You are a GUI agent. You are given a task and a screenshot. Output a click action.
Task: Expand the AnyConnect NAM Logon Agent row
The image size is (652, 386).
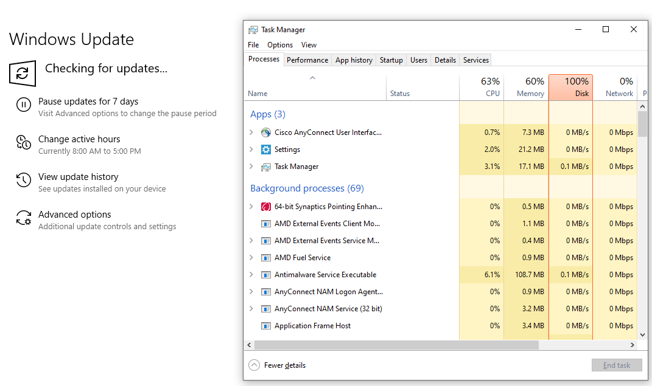pyautogui.click(x=251, y=291)
